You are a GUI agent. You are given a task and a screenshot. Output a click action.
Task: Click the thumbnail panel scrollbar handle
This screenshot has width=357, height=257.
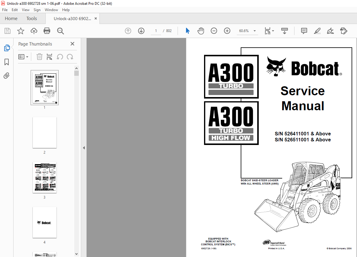(x=77, y=73)
